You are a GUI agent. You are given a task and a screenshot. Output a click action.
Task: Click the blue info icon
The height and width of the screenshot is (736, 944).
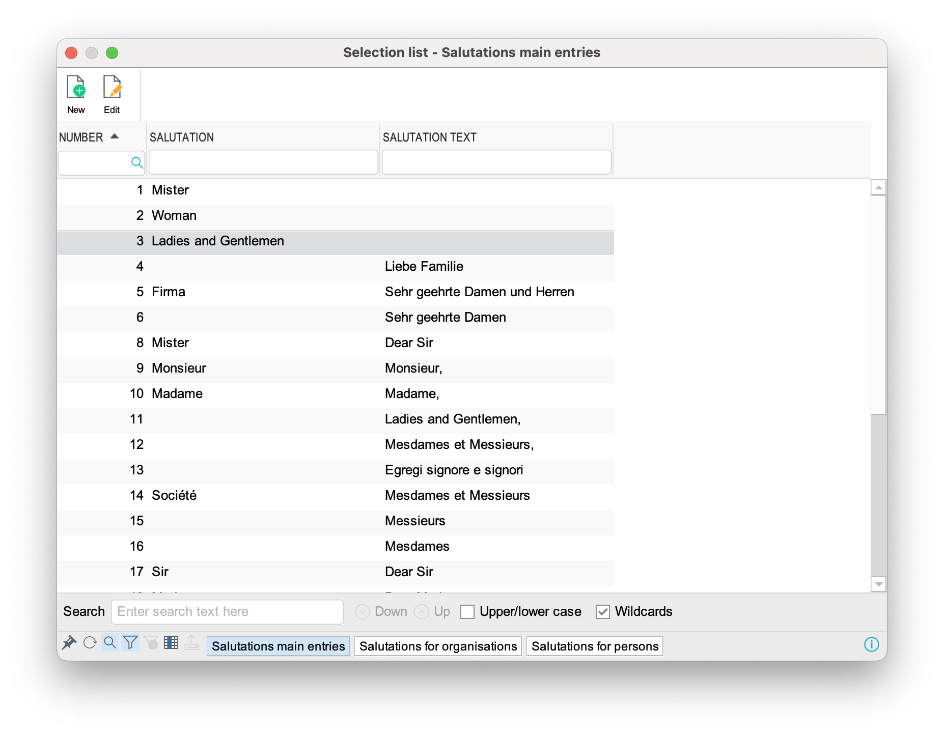click(x=871, y=645)
